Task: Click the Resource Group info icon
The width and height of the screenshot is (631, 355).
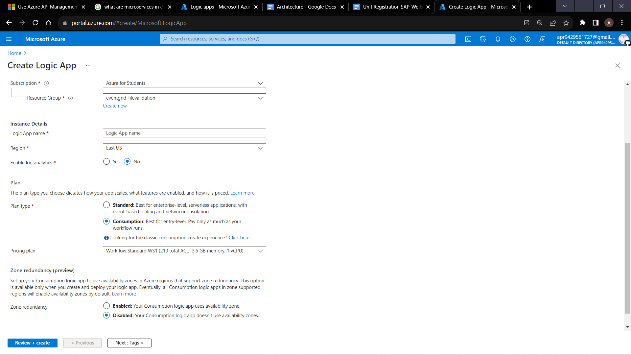Action: point(70,98)
